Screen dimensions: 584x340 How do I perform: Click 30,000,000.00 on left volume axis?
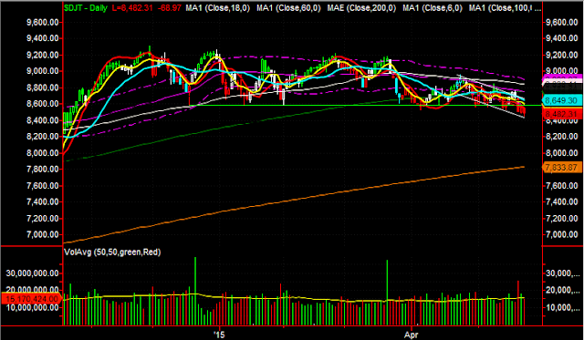[x=33, y=273]
